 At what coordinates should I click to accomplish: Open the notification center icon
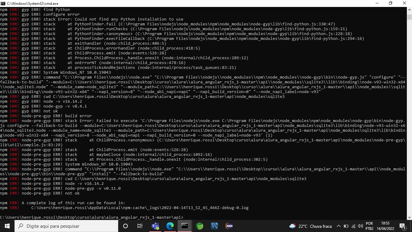[402, 226]
